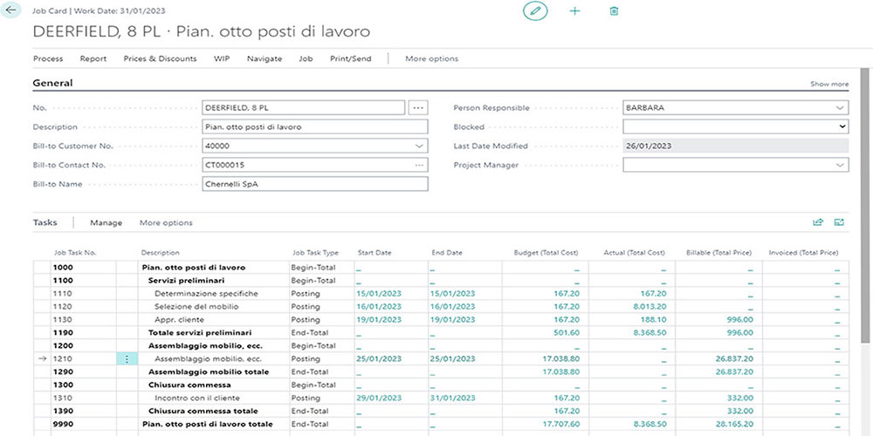Open the Bill-to Customer No. dropdown
Screen dimensions: 873x436
[419, 146]
